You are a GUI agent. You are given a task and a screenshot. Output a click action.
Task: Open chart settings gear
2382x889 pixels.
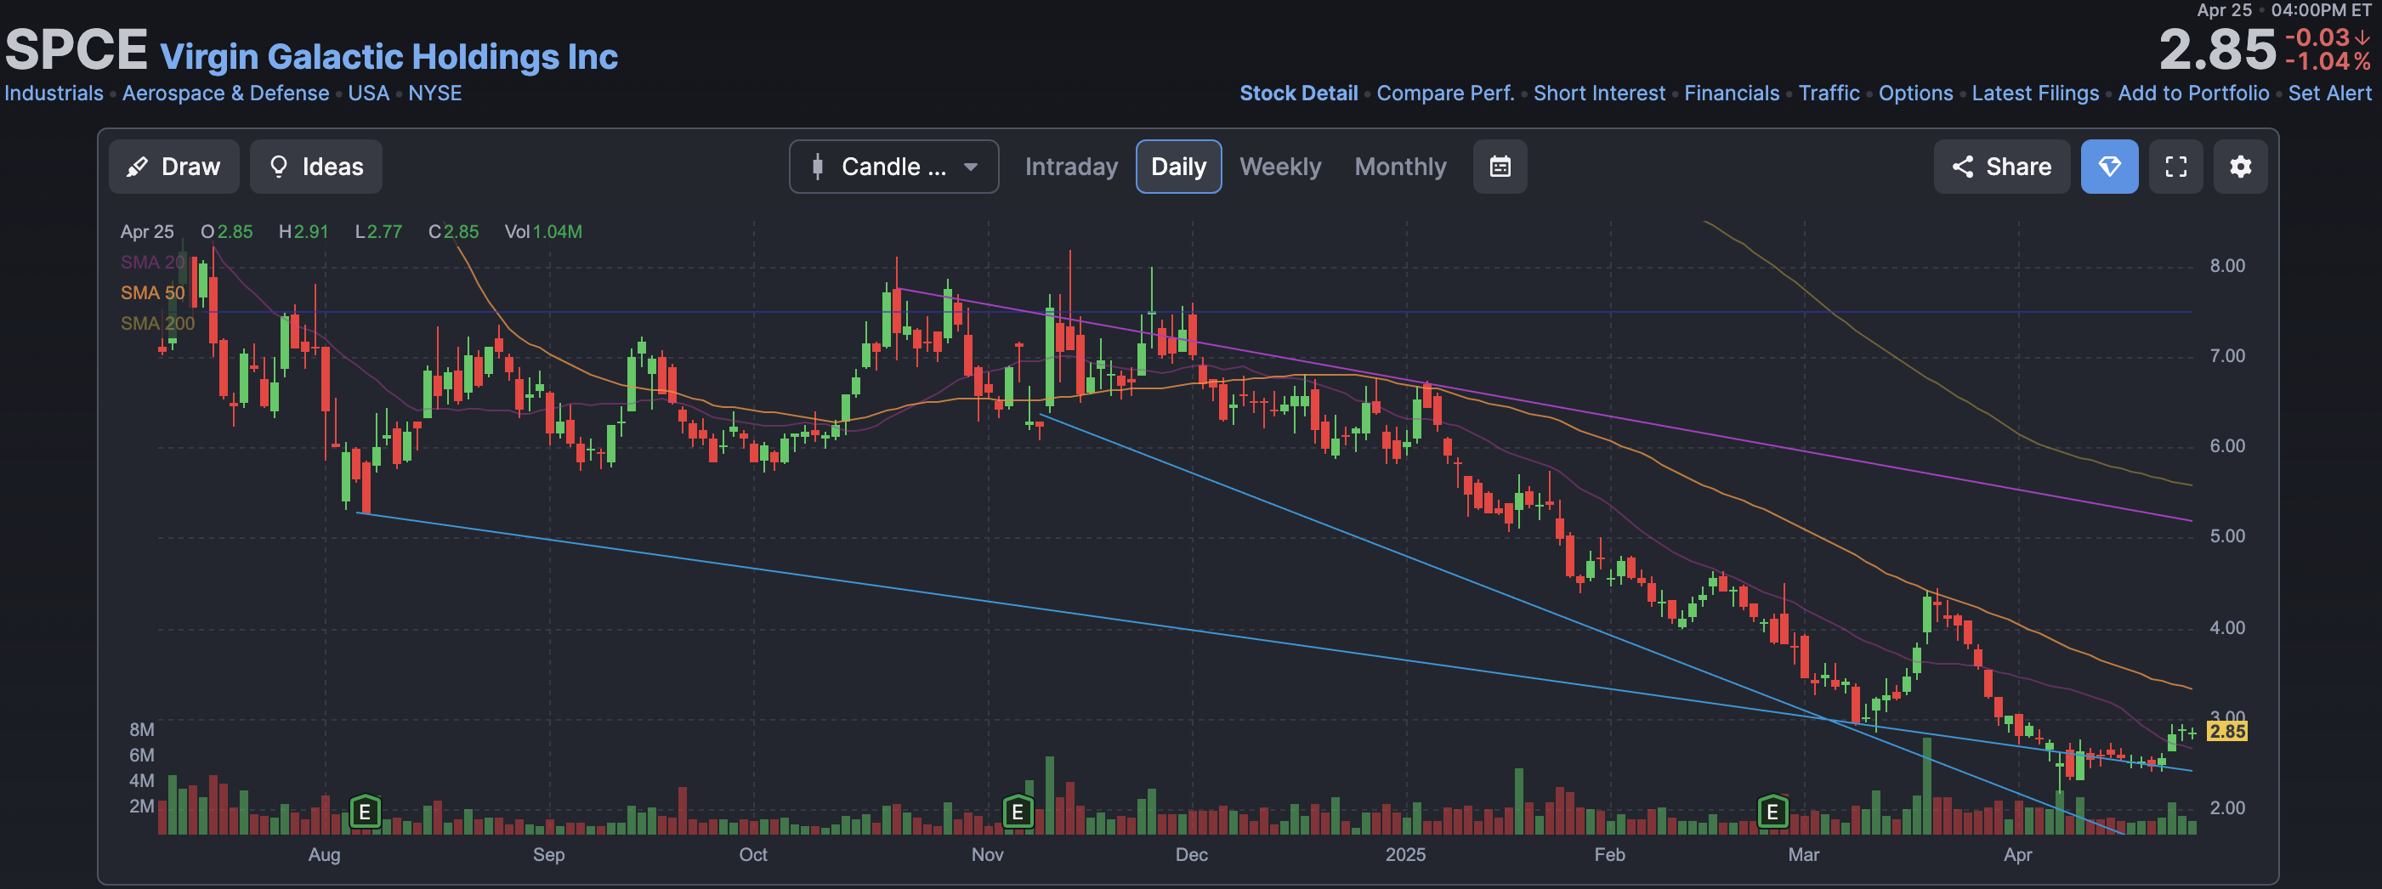(2239, 167)
